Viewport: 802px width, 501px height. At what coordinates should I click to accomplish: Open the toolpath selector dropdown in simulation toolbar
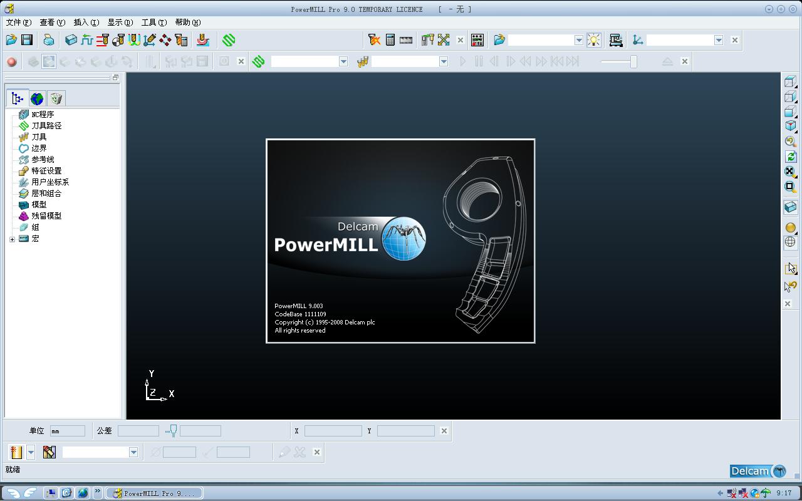[343, 61]
